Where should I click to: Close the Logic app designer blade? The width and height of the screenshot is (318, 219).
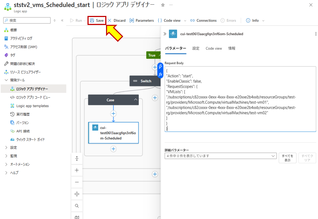[x=311, y=5]
